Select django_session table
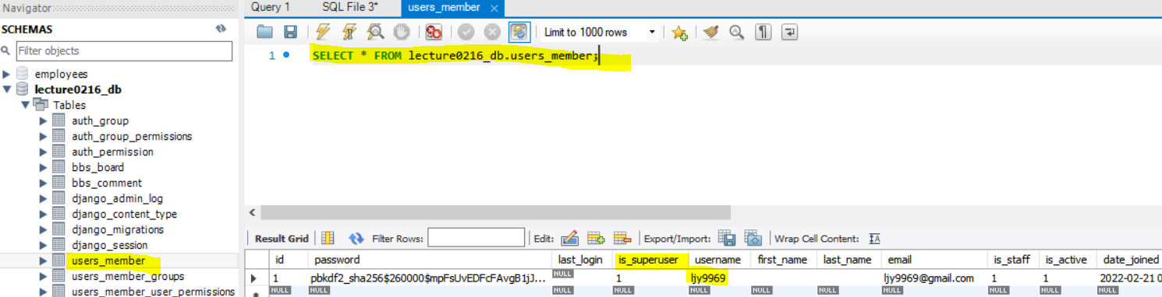1162x297 pixels. pos(110,245)
